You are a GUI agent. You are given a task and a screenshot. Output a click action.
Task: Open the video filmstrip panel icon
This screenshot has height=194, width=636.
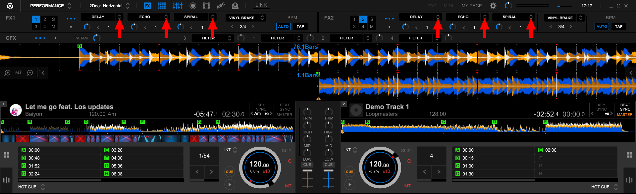[x=206, y=6]
